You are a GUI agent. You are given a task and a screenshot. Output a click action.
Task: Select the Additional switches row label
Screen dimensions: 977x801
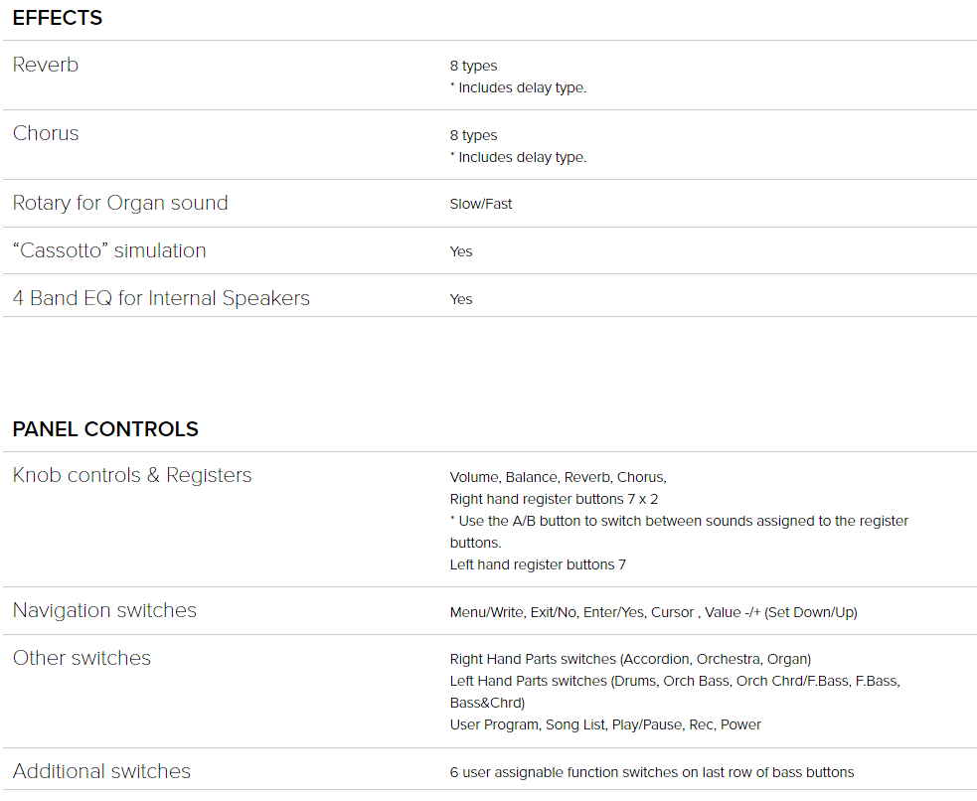(x=101, y=771)
